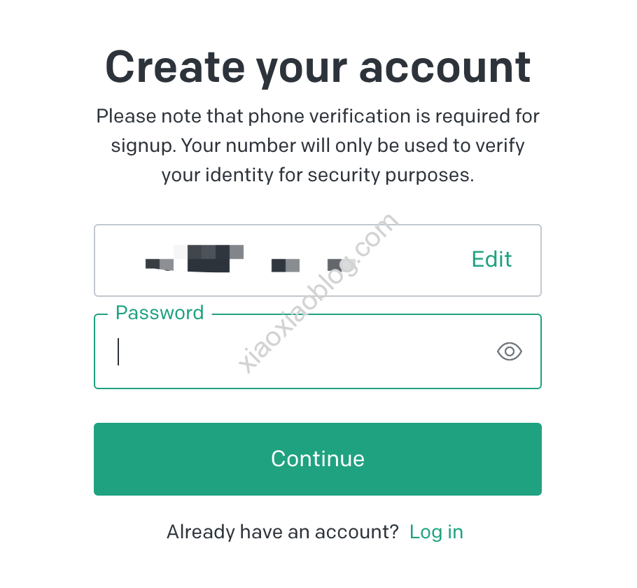The height and width of the screenshot is (588, 637).
Task: Open the Log in link
Action: tap(436, 532)
